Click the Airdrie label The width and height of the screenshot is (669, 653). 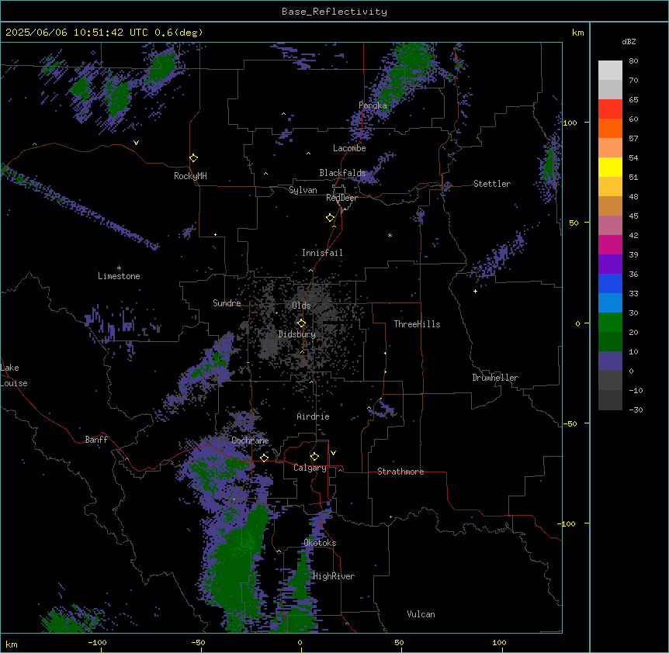pos(313,416)
